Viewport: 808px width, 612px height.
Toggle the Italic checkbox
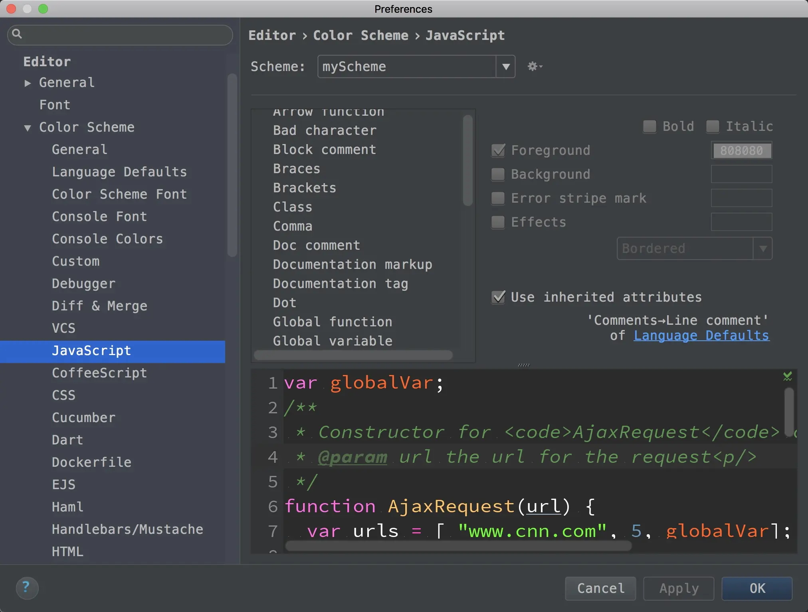coord(713,126)
